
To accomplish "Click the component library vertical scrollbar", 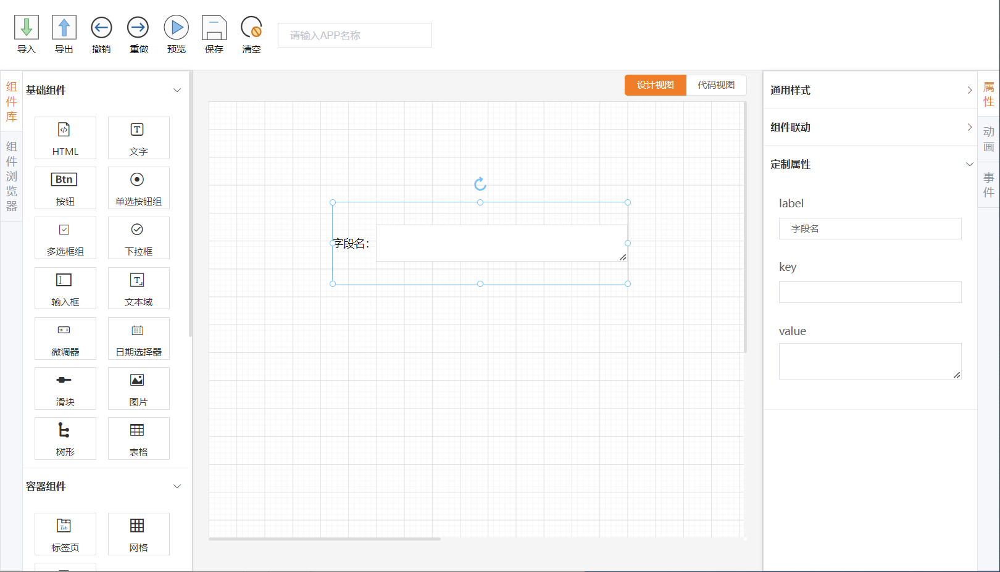I will pos(191,204).
